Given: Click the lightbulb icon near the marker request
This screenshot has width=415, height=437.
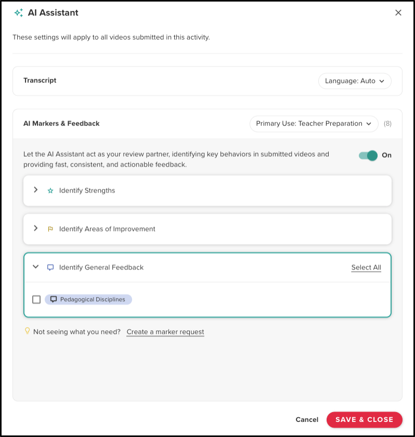Looking at the screenshot, I should point(27,331).
